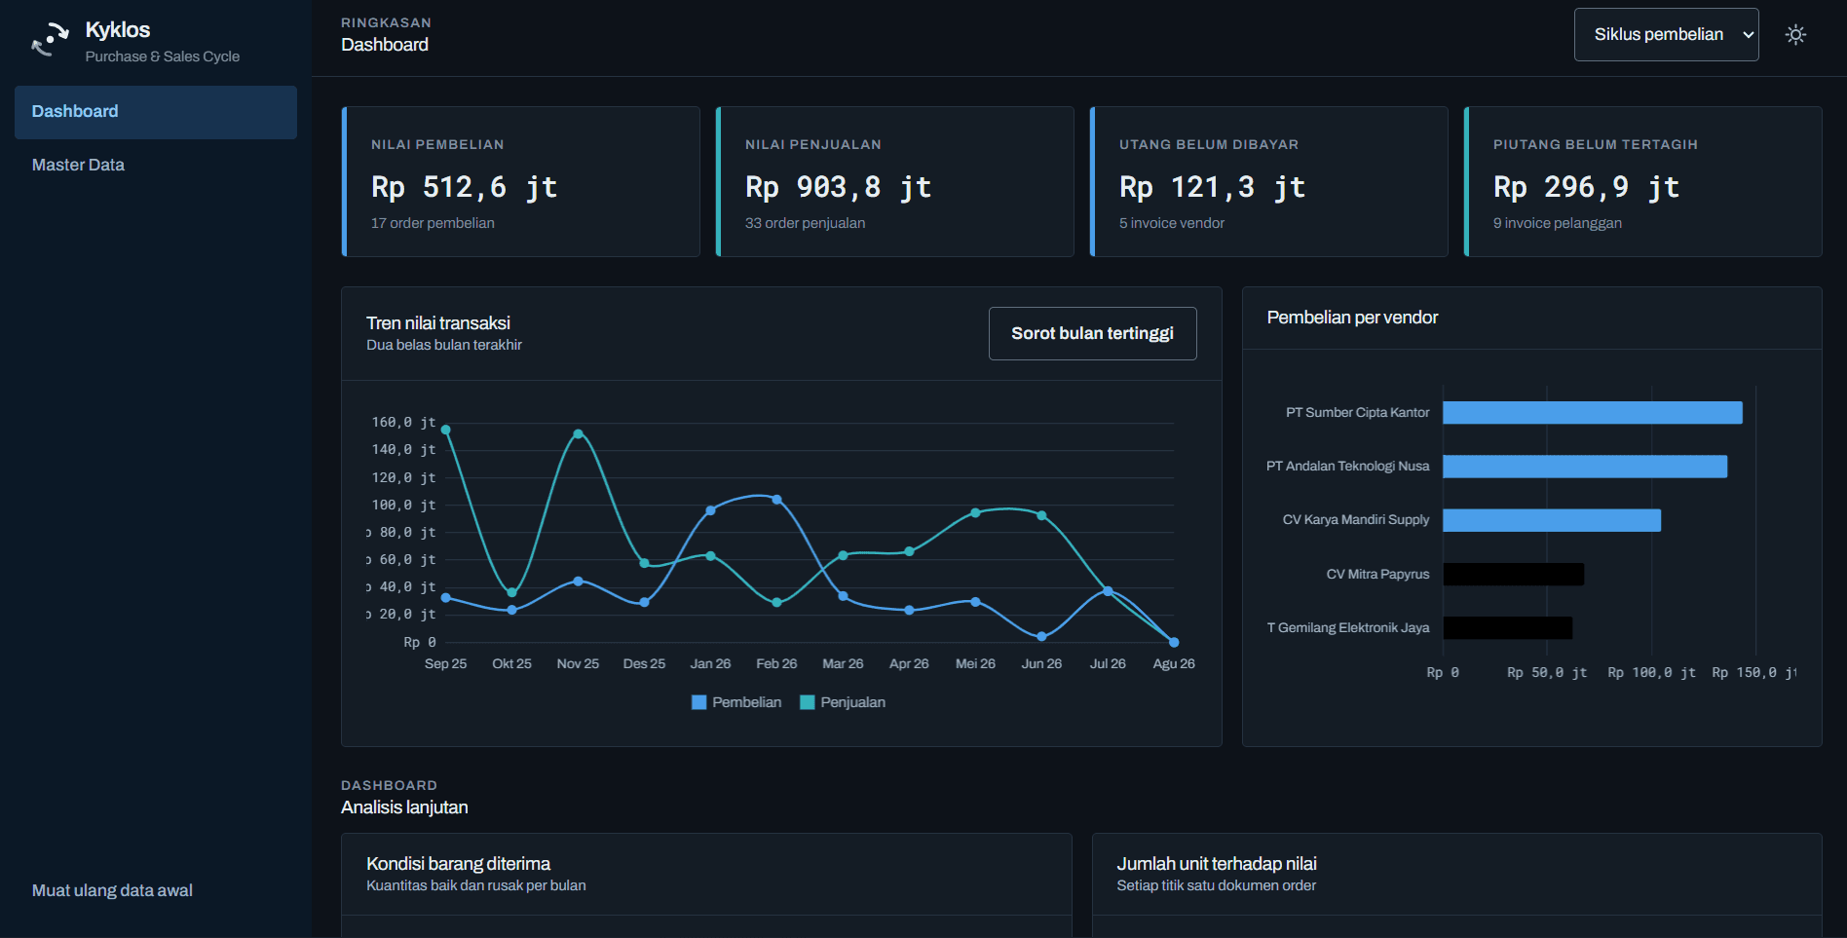Open the Siklus pembelian dropdown
The image size is (1847, 938).
tap(1666, 35)
